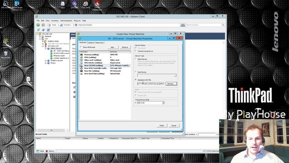Open the Inventory menu
289x163 pixels.
(x=55, y=21)
